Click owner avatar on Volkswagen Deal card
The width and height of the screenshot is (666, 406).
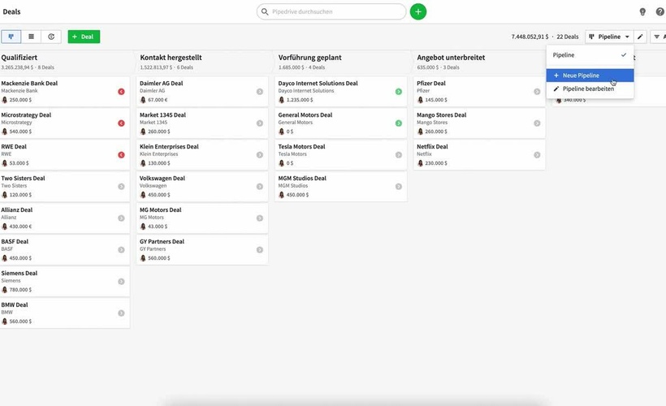click(143, 195)
